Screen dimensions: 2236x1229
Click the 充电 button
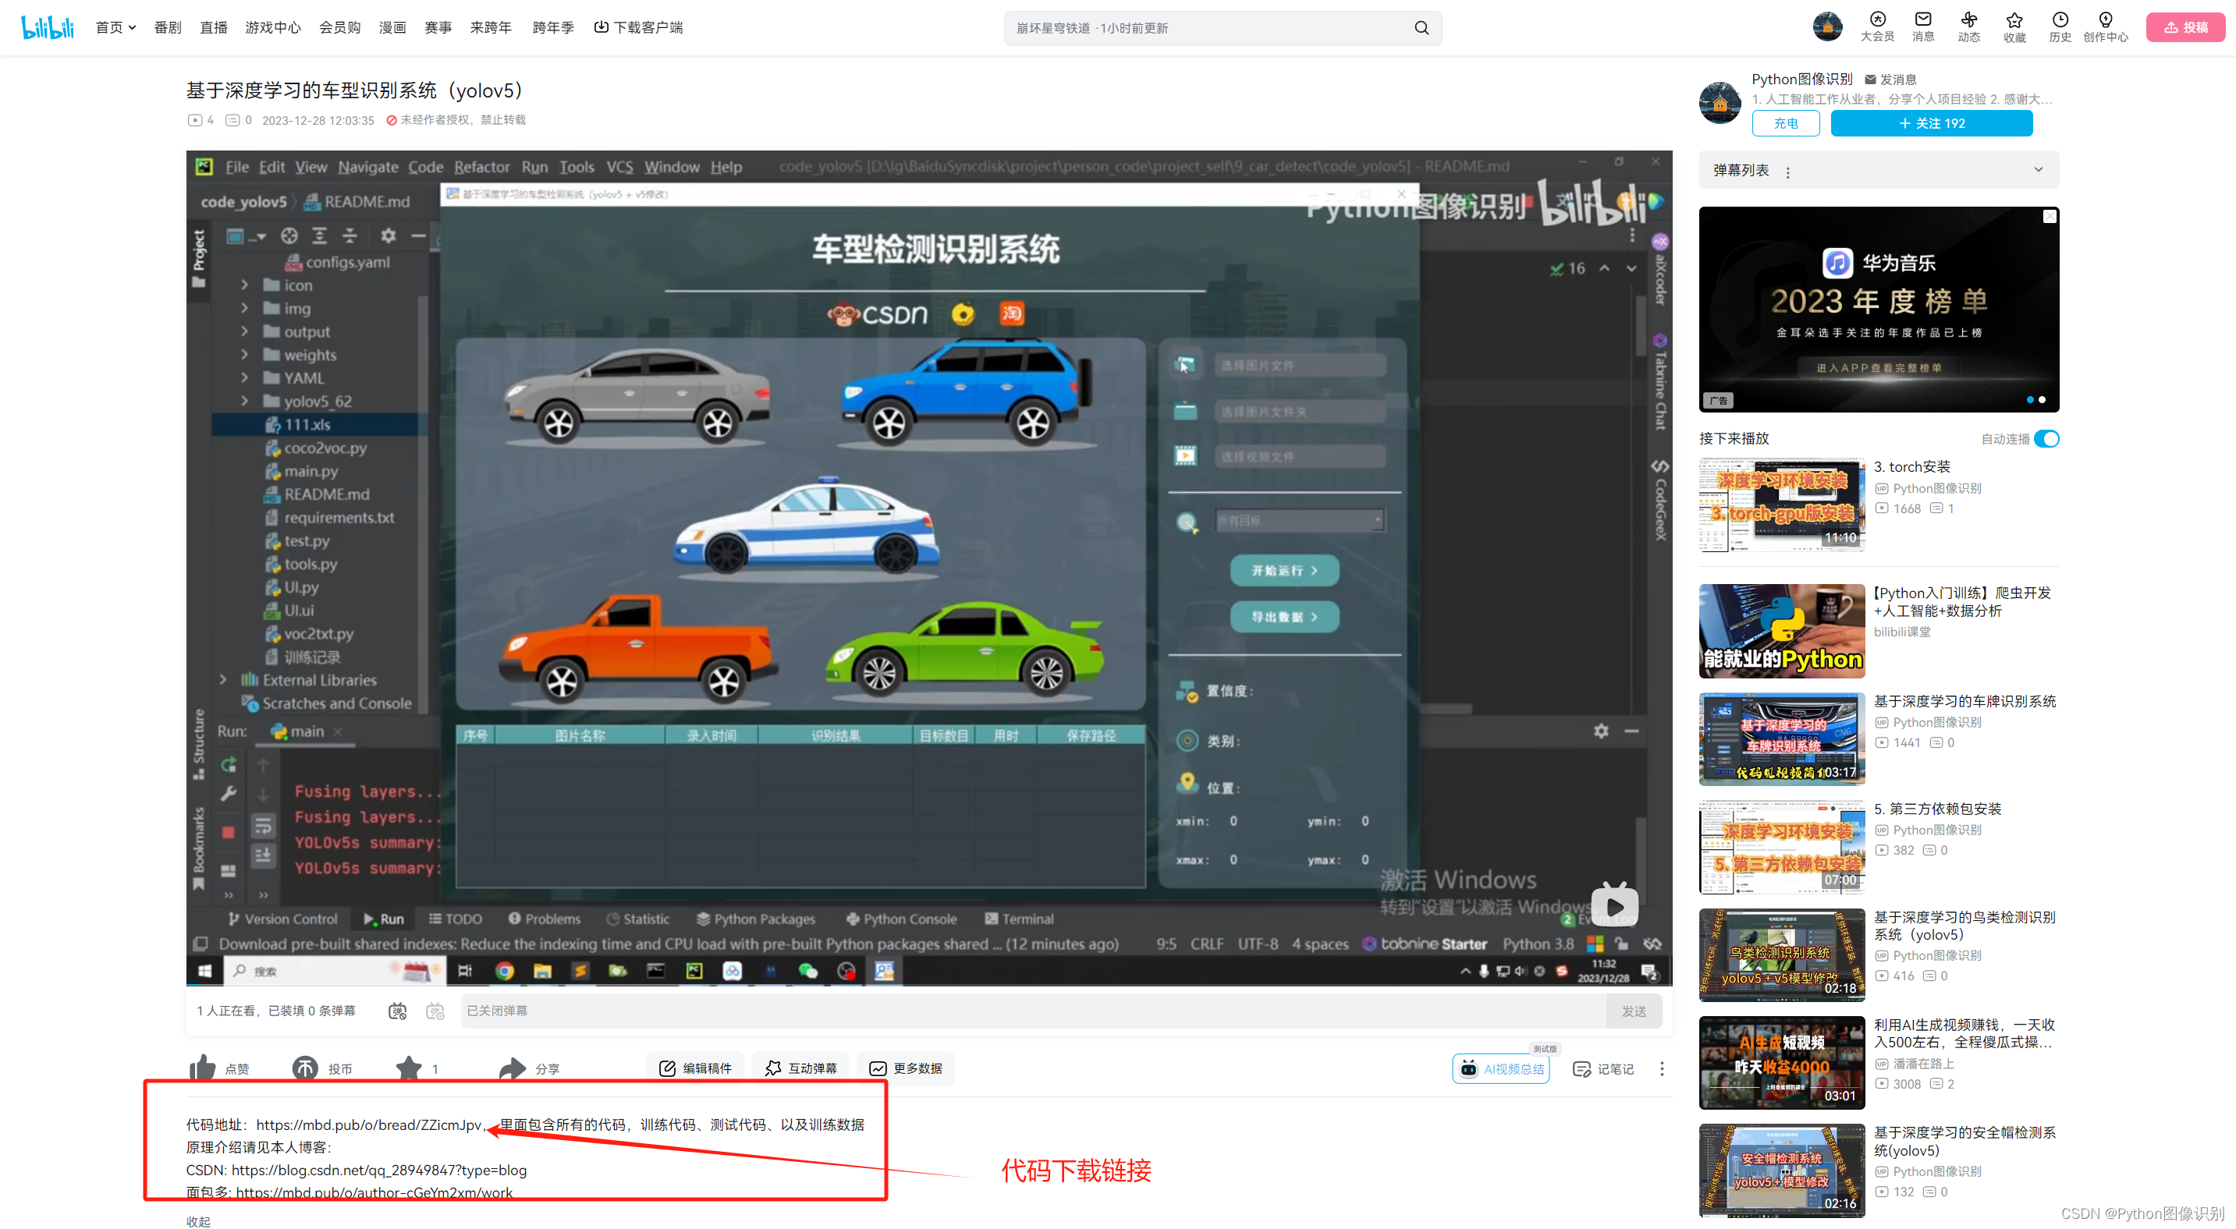1786,123
